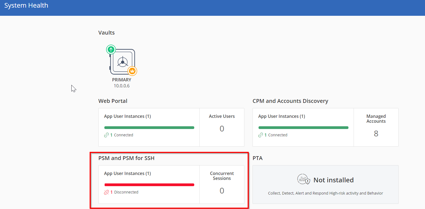Select the Web Portal Active Users count

(x=222, y=128)
